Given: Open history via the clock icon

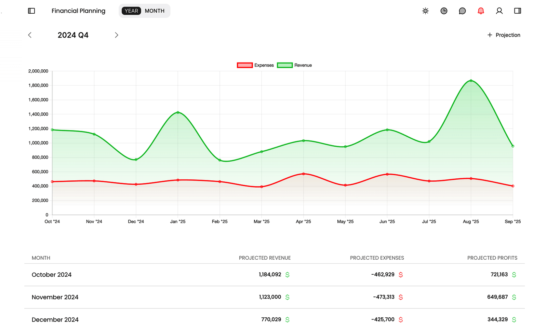Looking at the screenshot, I should point(444,11).
